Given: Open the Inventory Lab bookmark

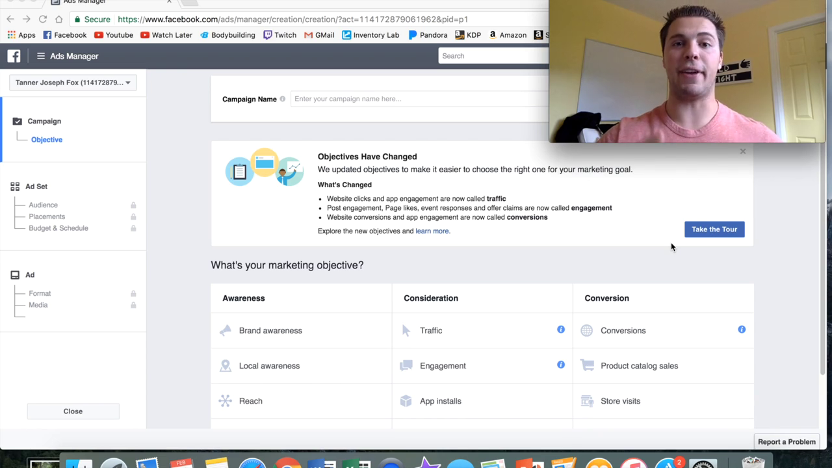Looking at the screenshot, I should [370, 35].
